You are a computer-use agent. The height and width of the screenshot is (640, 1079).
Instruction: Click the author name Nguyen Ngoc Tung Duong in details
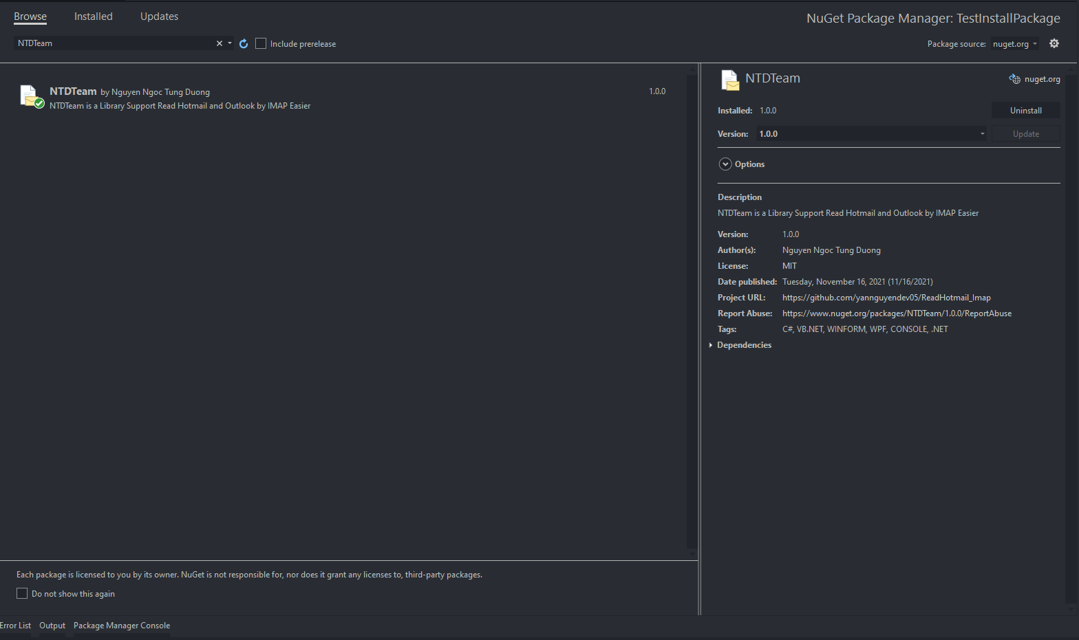coord(831,250)
